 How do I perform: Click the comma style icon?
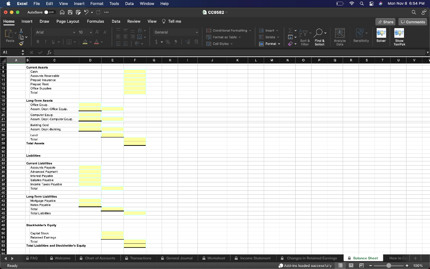click(x=176, y=42)
